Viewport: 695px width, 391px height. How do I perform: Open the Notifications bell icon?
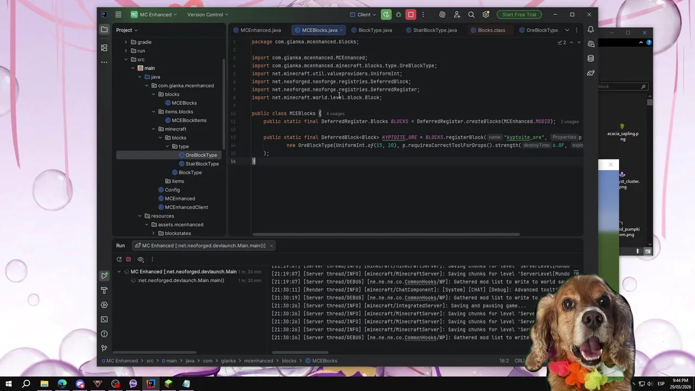[591, 29]
